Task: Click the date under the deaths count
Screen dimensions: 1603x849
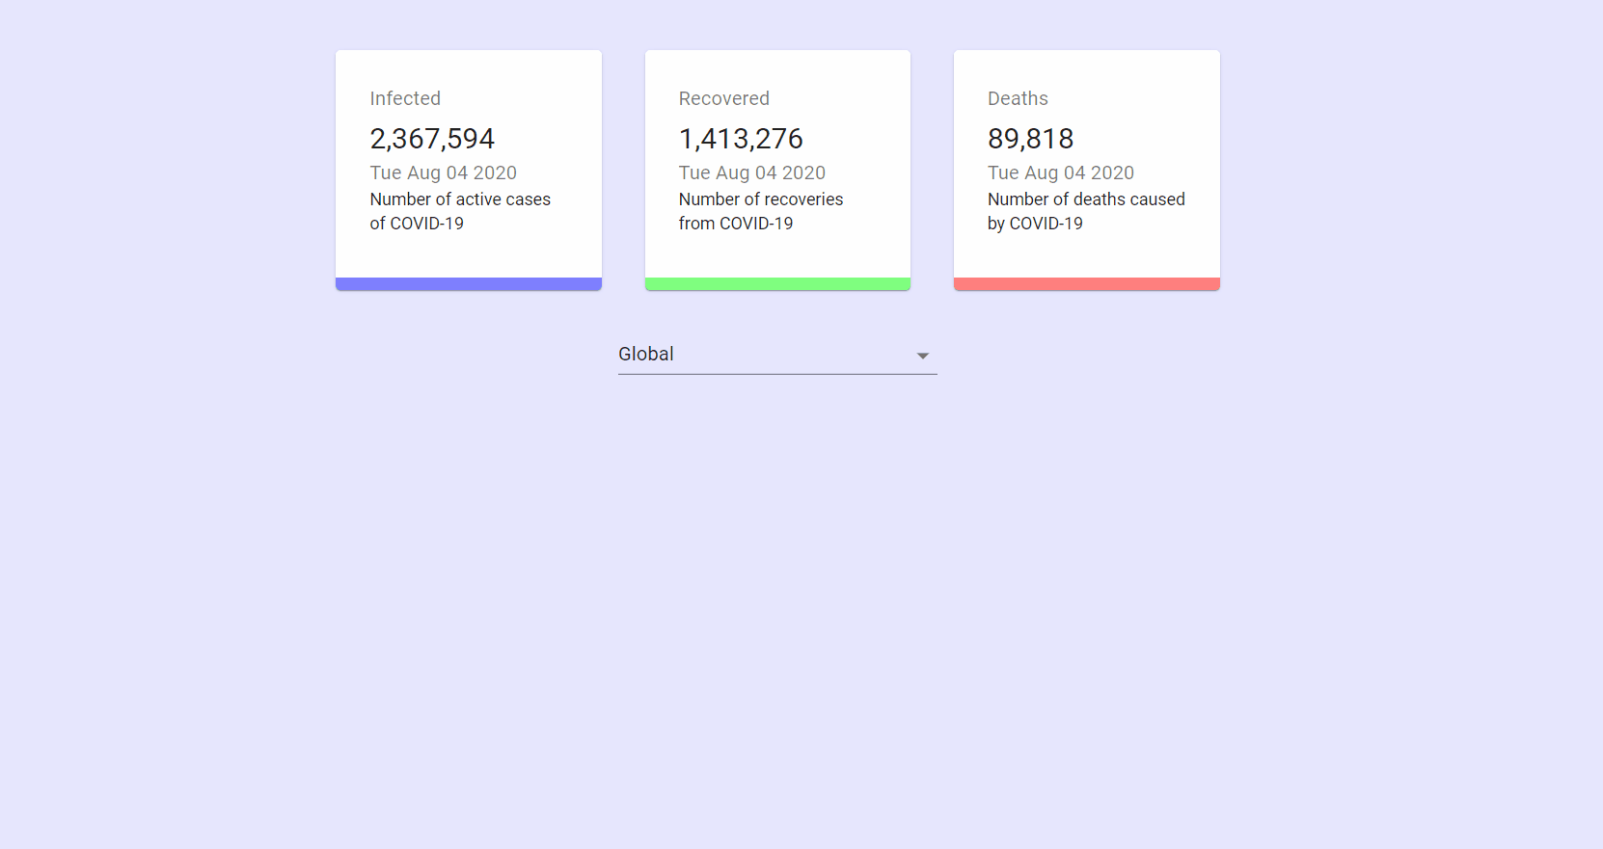Action: pyautogui.click(x=1060, y=172)
